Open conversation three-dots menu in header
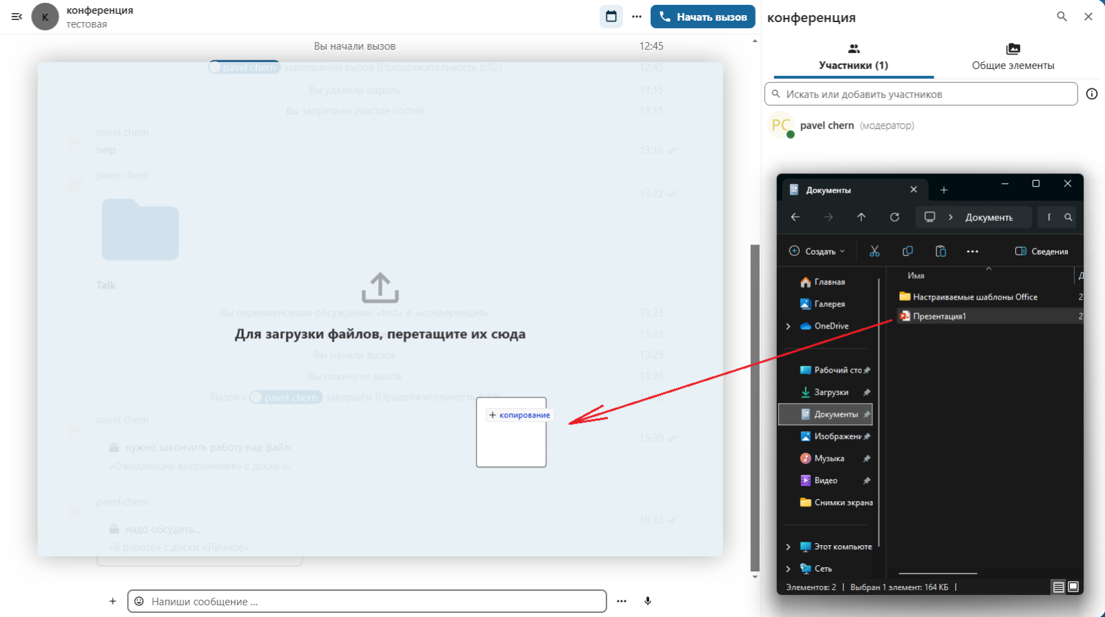This screenshot has width=1105, height=617. pyautogui.click(x=637, y=17)
